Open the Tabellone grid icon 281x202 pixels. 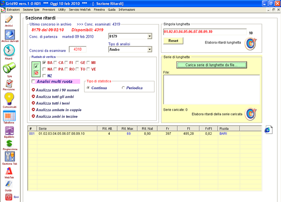9,115
